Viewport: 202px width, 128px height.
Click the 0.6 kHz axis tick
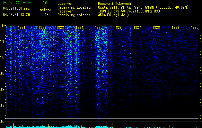3,122
